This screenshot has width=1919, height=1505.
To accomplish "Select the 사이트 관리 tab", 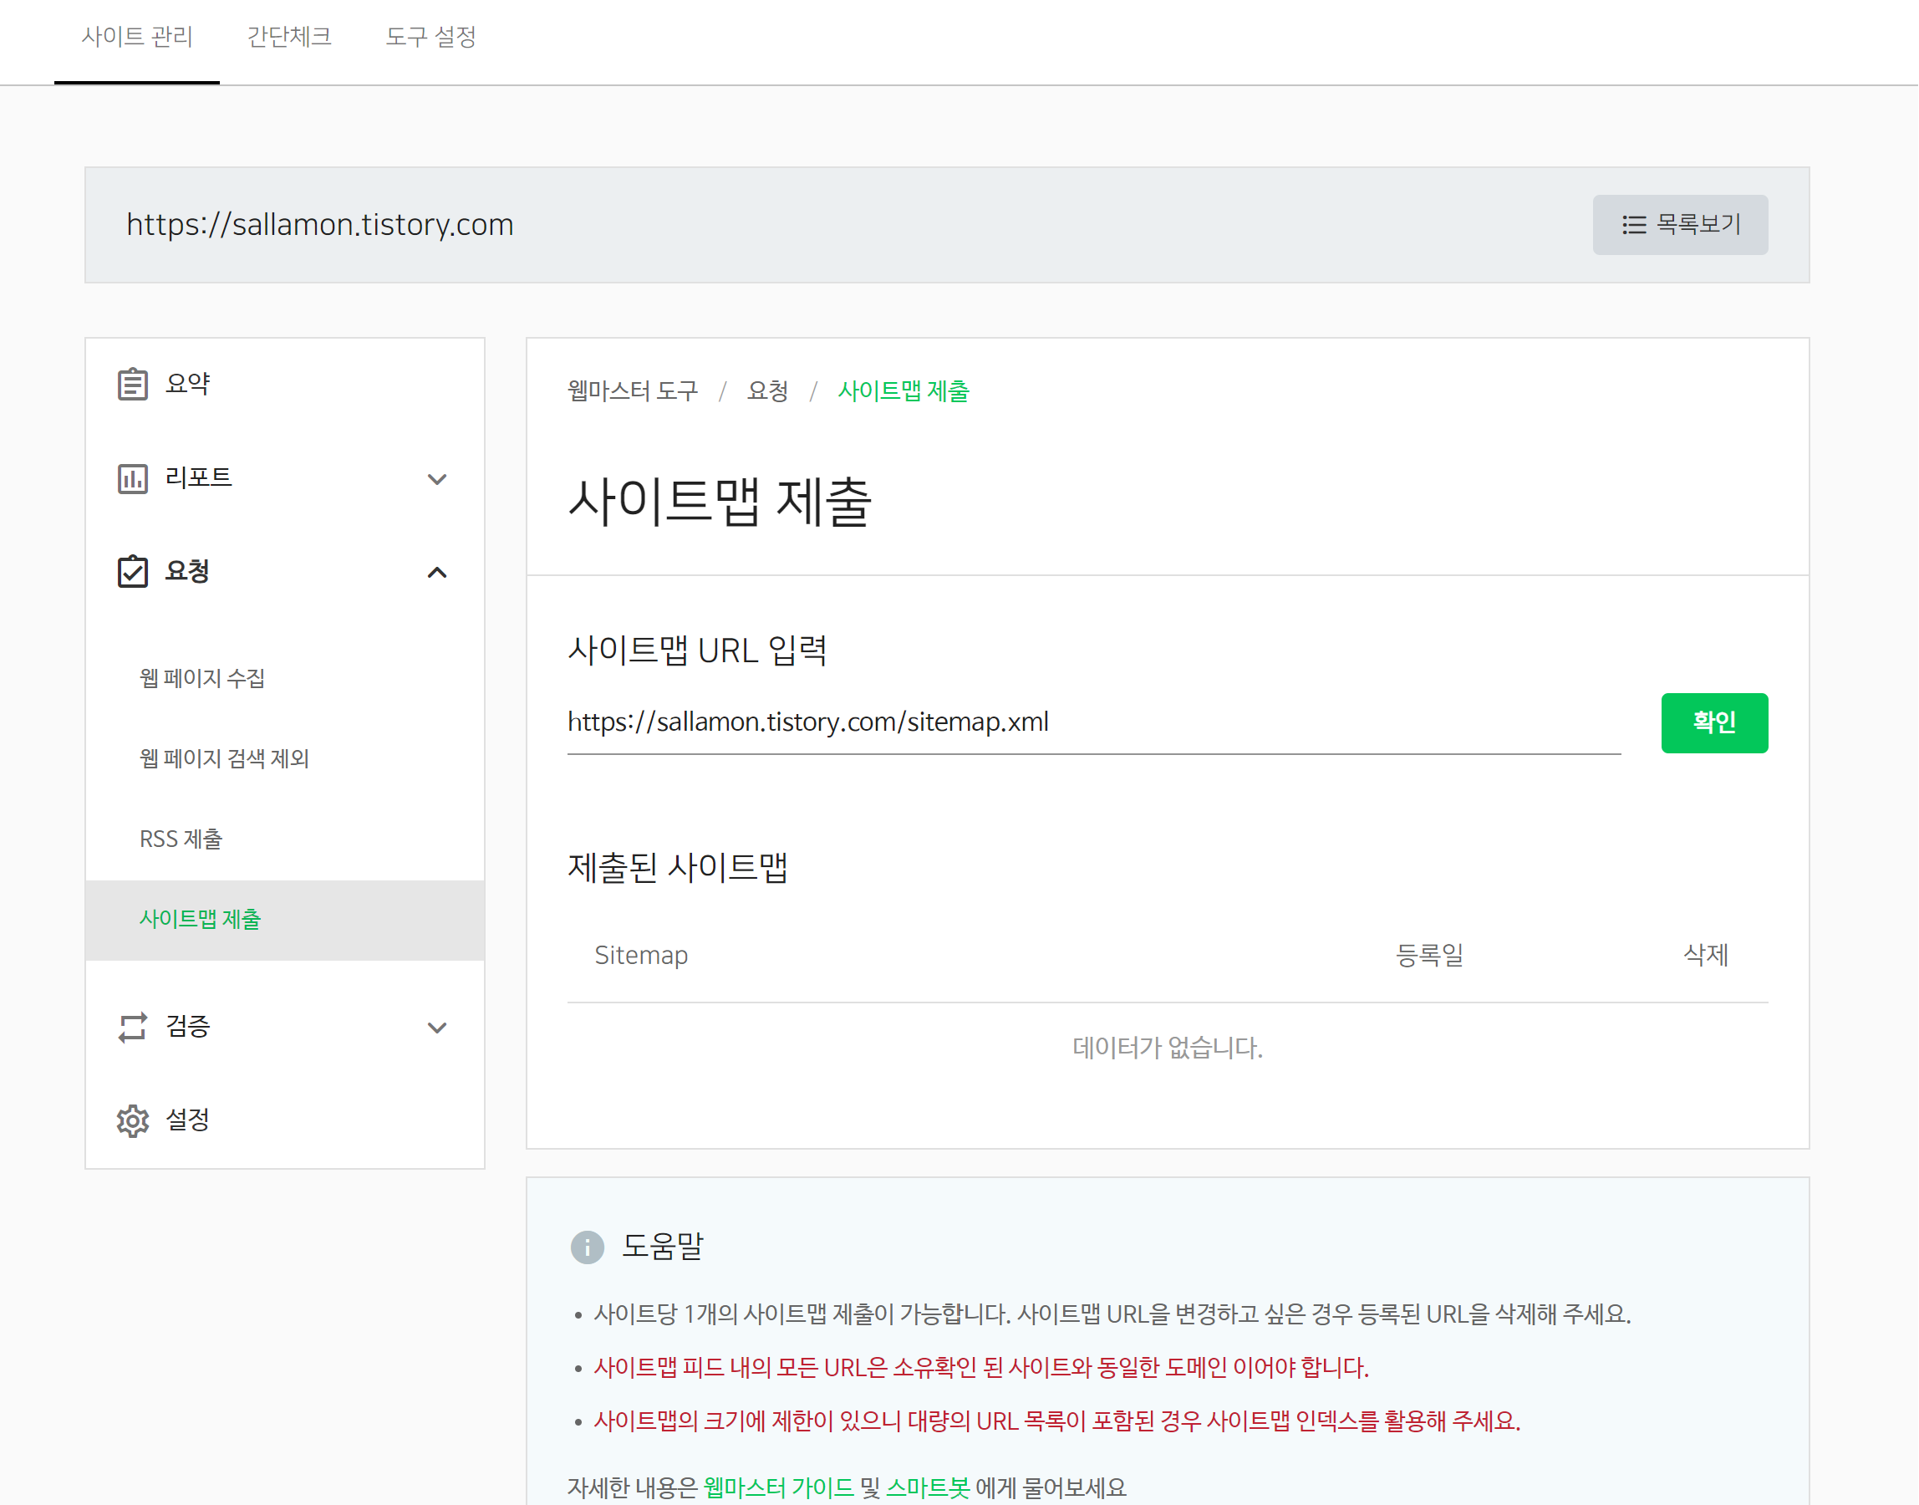I will point(136,37).
